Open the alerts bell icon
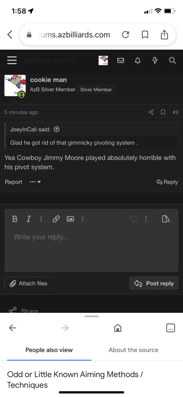The width and height of the screenshot is (183, 397). [138, 61]
